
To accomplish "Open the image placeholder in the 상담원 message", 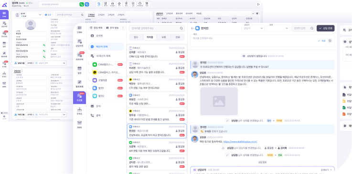I will tap(219, 102).
